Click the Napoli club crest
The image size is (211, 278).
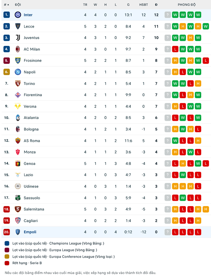[x=18, y=72]
